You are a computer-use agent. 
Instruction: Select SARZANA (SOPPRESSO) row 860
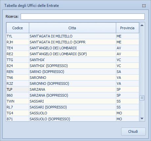tap(73, 95)
